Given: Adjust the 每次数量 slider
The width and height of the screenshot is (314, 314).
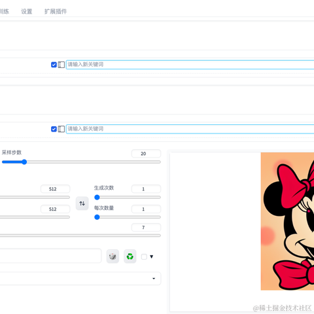Looking at the screenshot, I should pyautogui.click(x=128, y=217).
